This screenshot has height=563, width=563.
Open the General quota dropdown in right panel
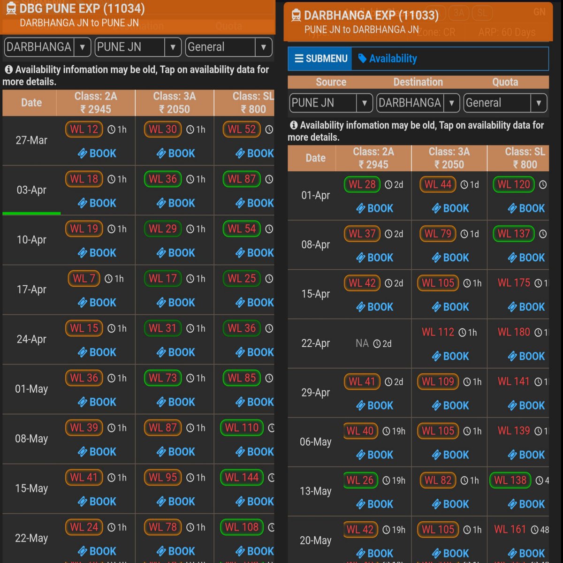point(505,103)
